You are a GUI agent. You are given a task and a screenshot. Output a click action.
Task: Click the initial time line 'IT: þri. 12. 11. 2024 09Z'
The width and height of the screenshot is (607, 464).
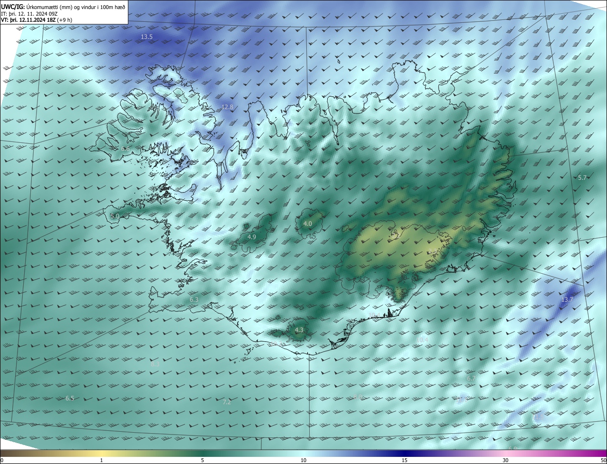(x=29, y=14)
